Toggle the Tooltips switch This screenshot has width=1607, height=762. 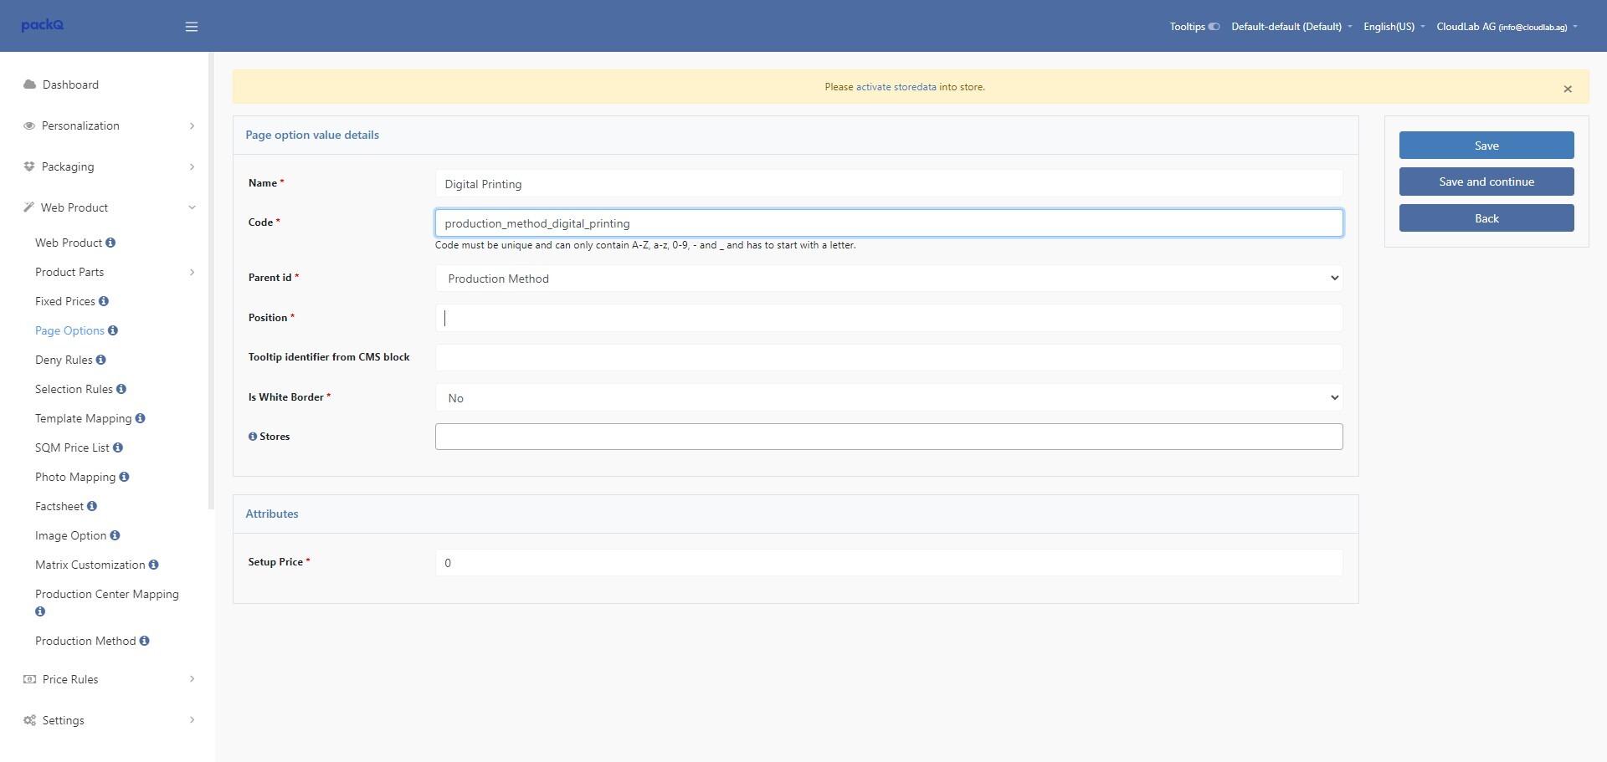[1214, 27]
